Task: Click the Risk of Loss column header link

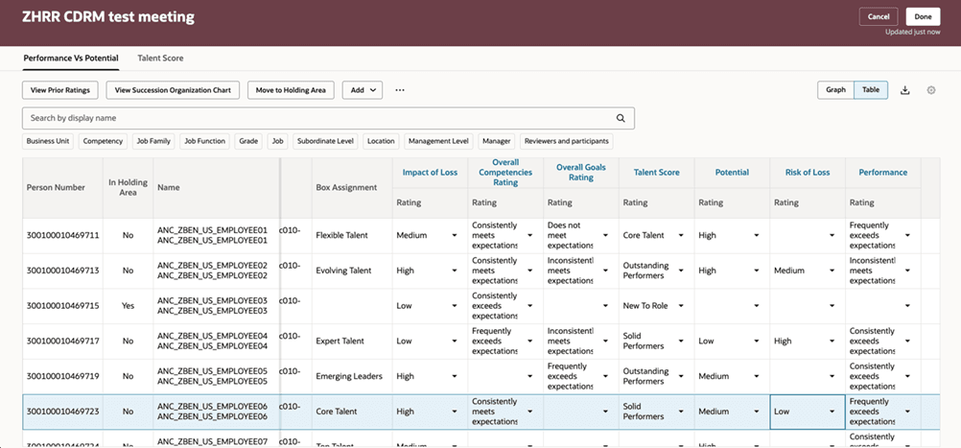Action: 808,173
